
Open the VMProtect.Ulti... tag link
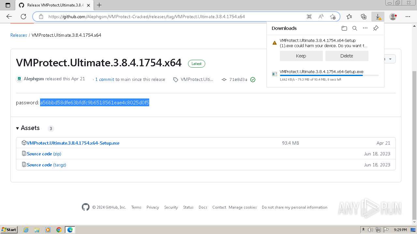tap(197, 79)
